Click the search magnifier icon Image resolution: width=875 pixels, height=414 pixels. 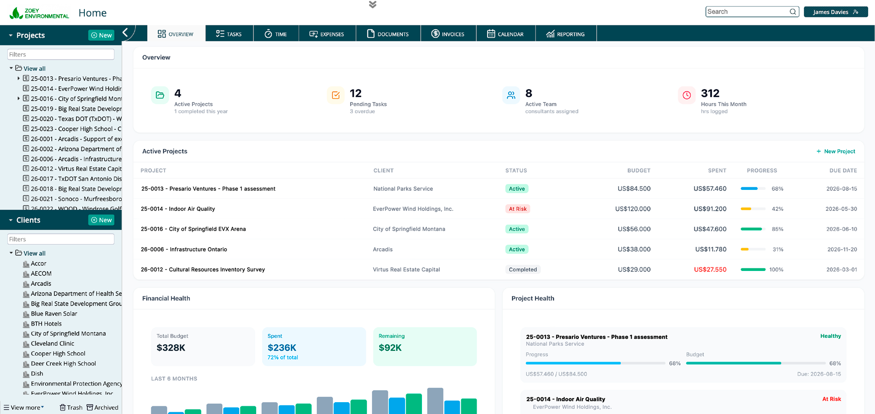point(793,12)
